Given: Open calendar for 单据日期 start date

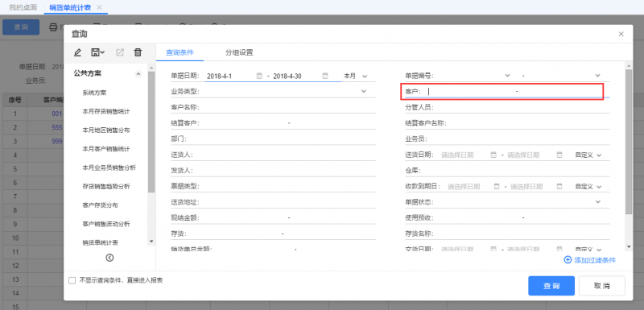Looking at the screenshot, I should coord(259,76).
